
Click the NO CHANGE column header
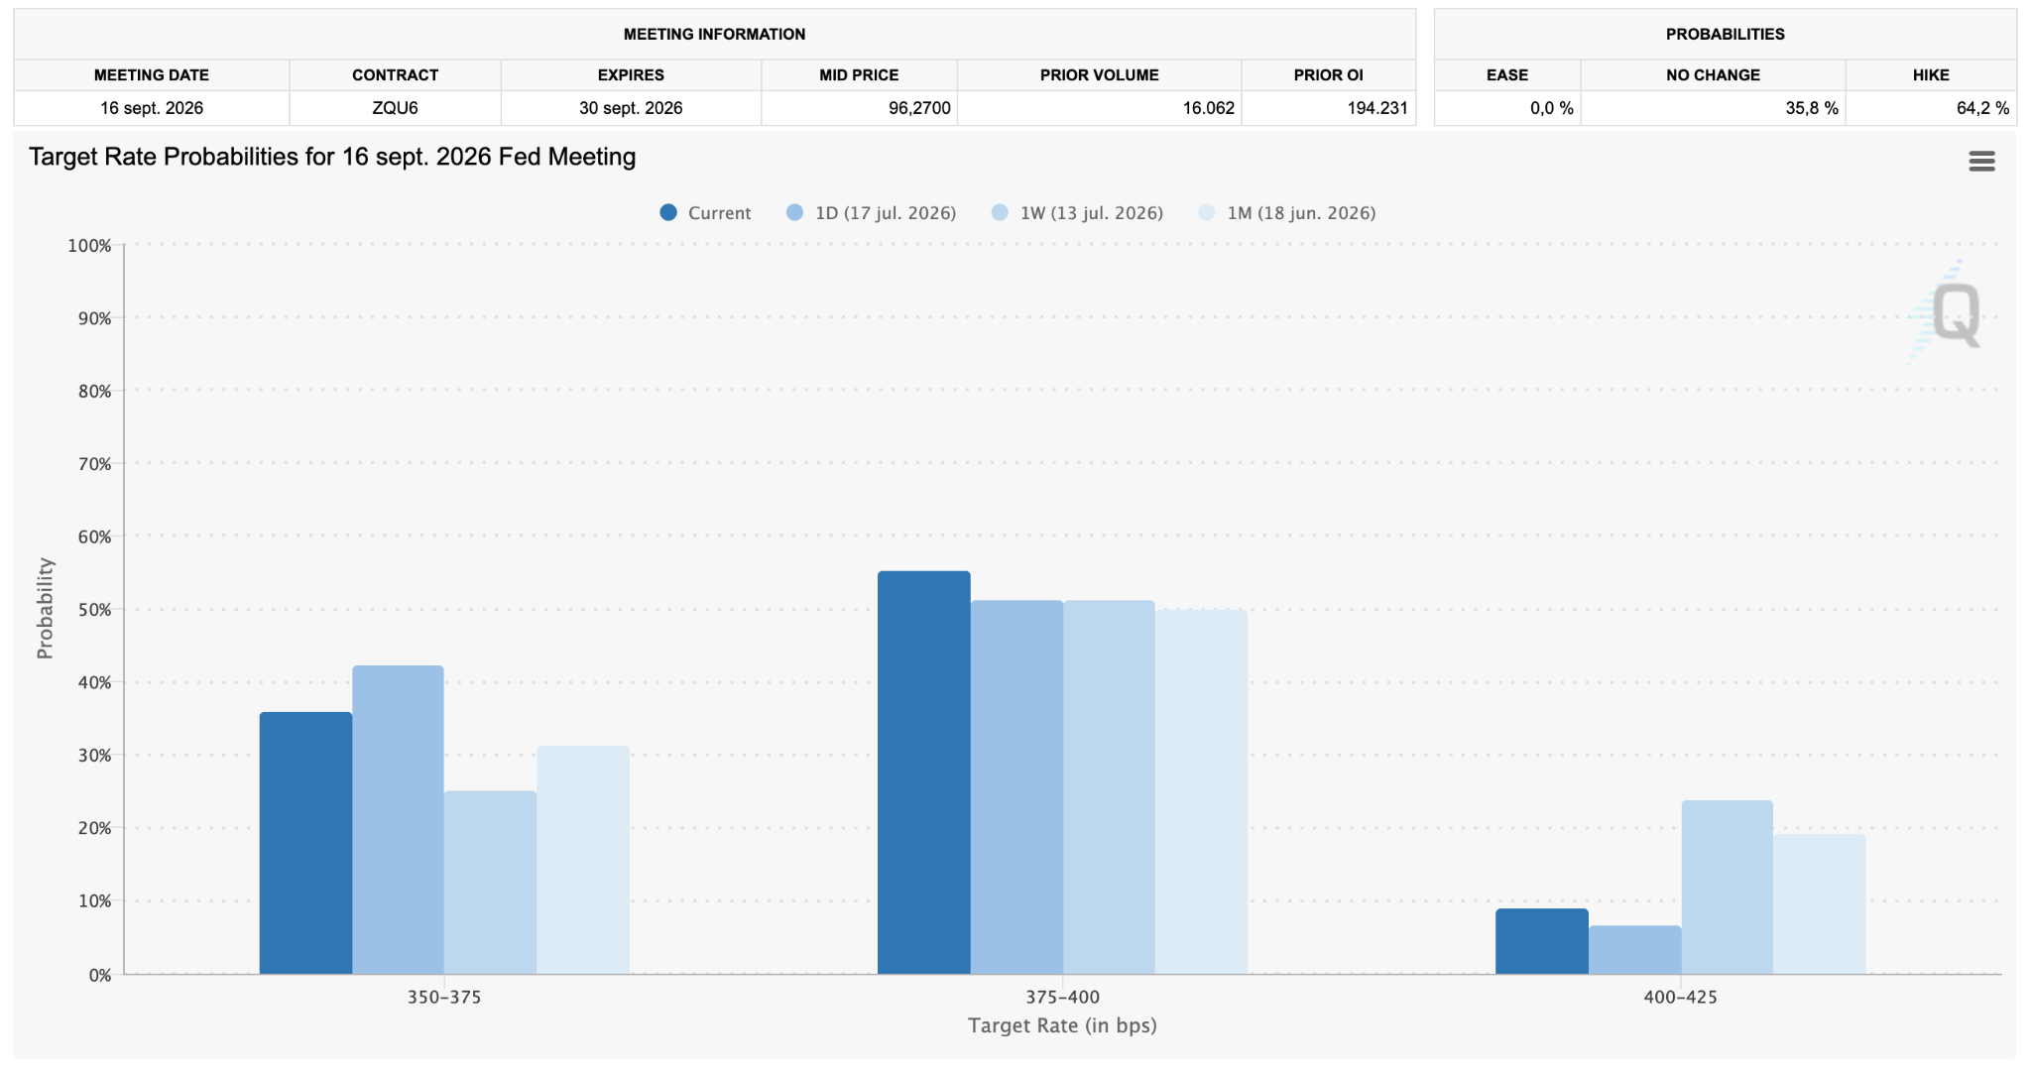1713,75
